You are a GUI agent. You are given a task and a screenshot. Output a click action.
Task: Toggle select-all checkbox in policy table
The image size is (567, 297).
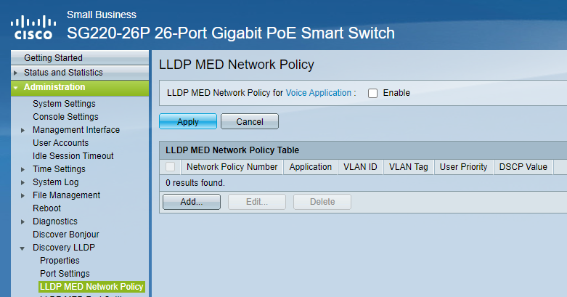(170, 167)
